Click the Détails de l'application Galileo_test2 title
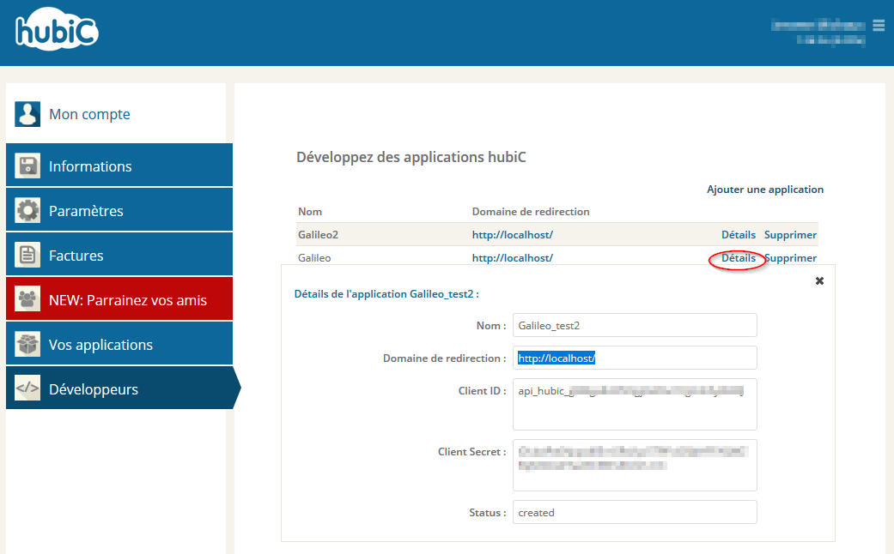This screenshot has height=554, width=894. tap(386, 294)
